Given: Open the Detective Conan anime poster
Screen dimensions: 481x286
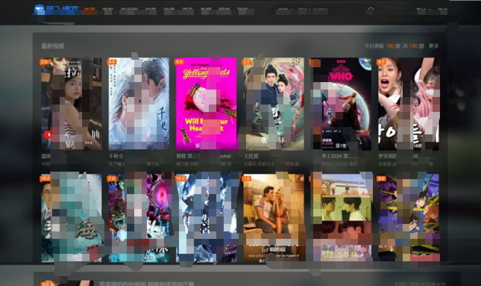Looking at the screenshot, I should click(x=408, y=218).
